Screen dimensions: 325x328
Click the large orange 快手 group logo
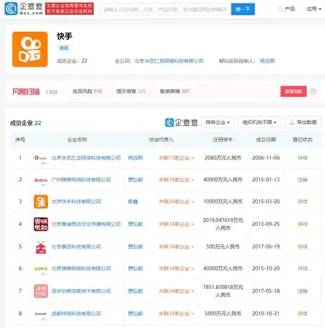click(30, 49)
